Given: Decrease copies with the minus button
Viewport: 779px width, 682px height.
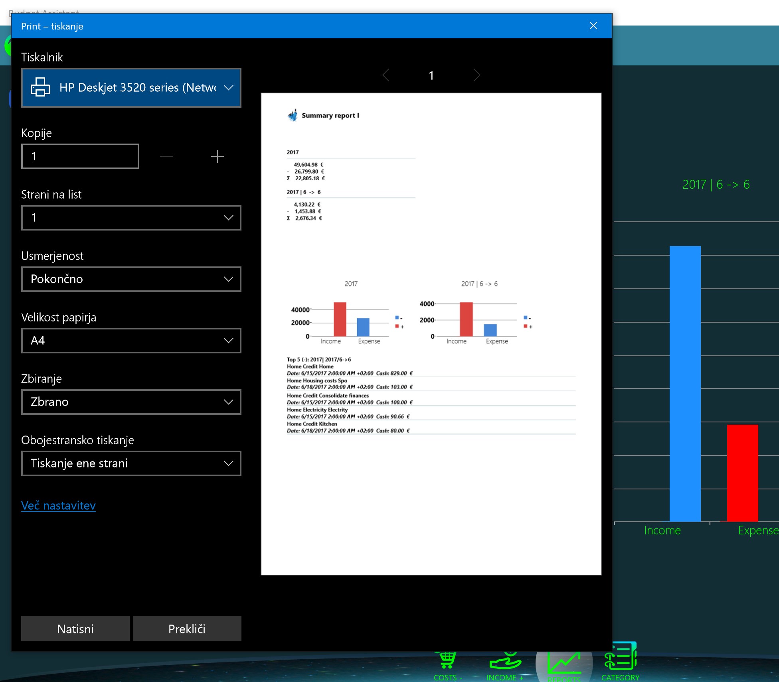Looking at the screenshot, I should [x=166, y=156].
